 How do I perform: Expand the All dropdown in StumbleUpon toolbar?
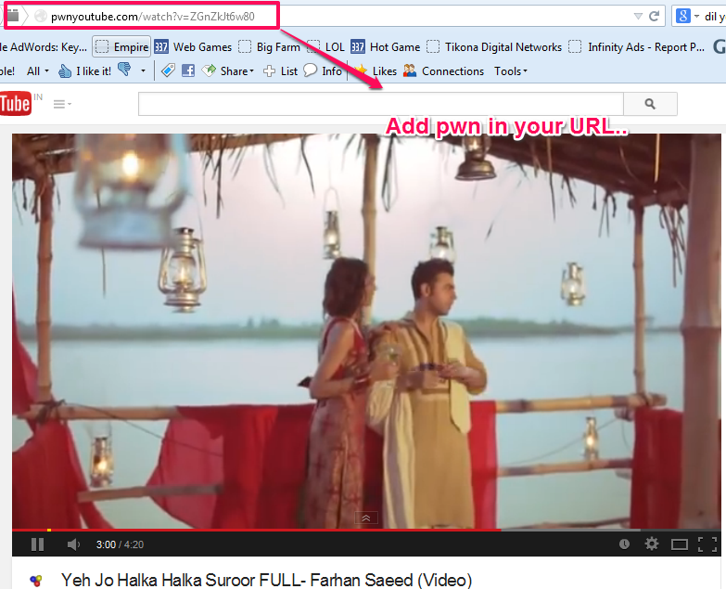(x=38, y=70)
